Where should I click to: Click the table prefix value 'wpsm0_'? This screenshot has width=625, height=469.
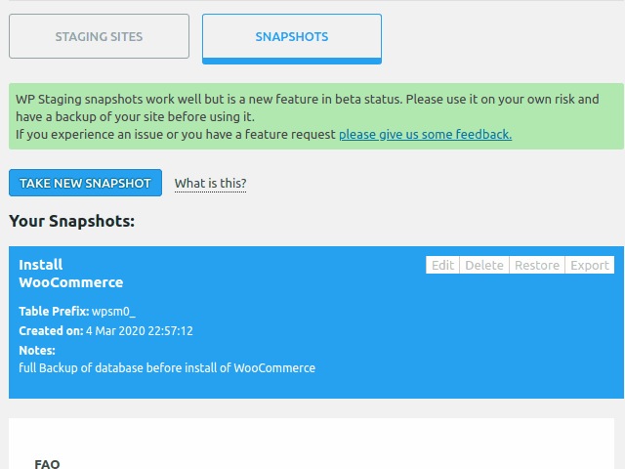(113, 312)
